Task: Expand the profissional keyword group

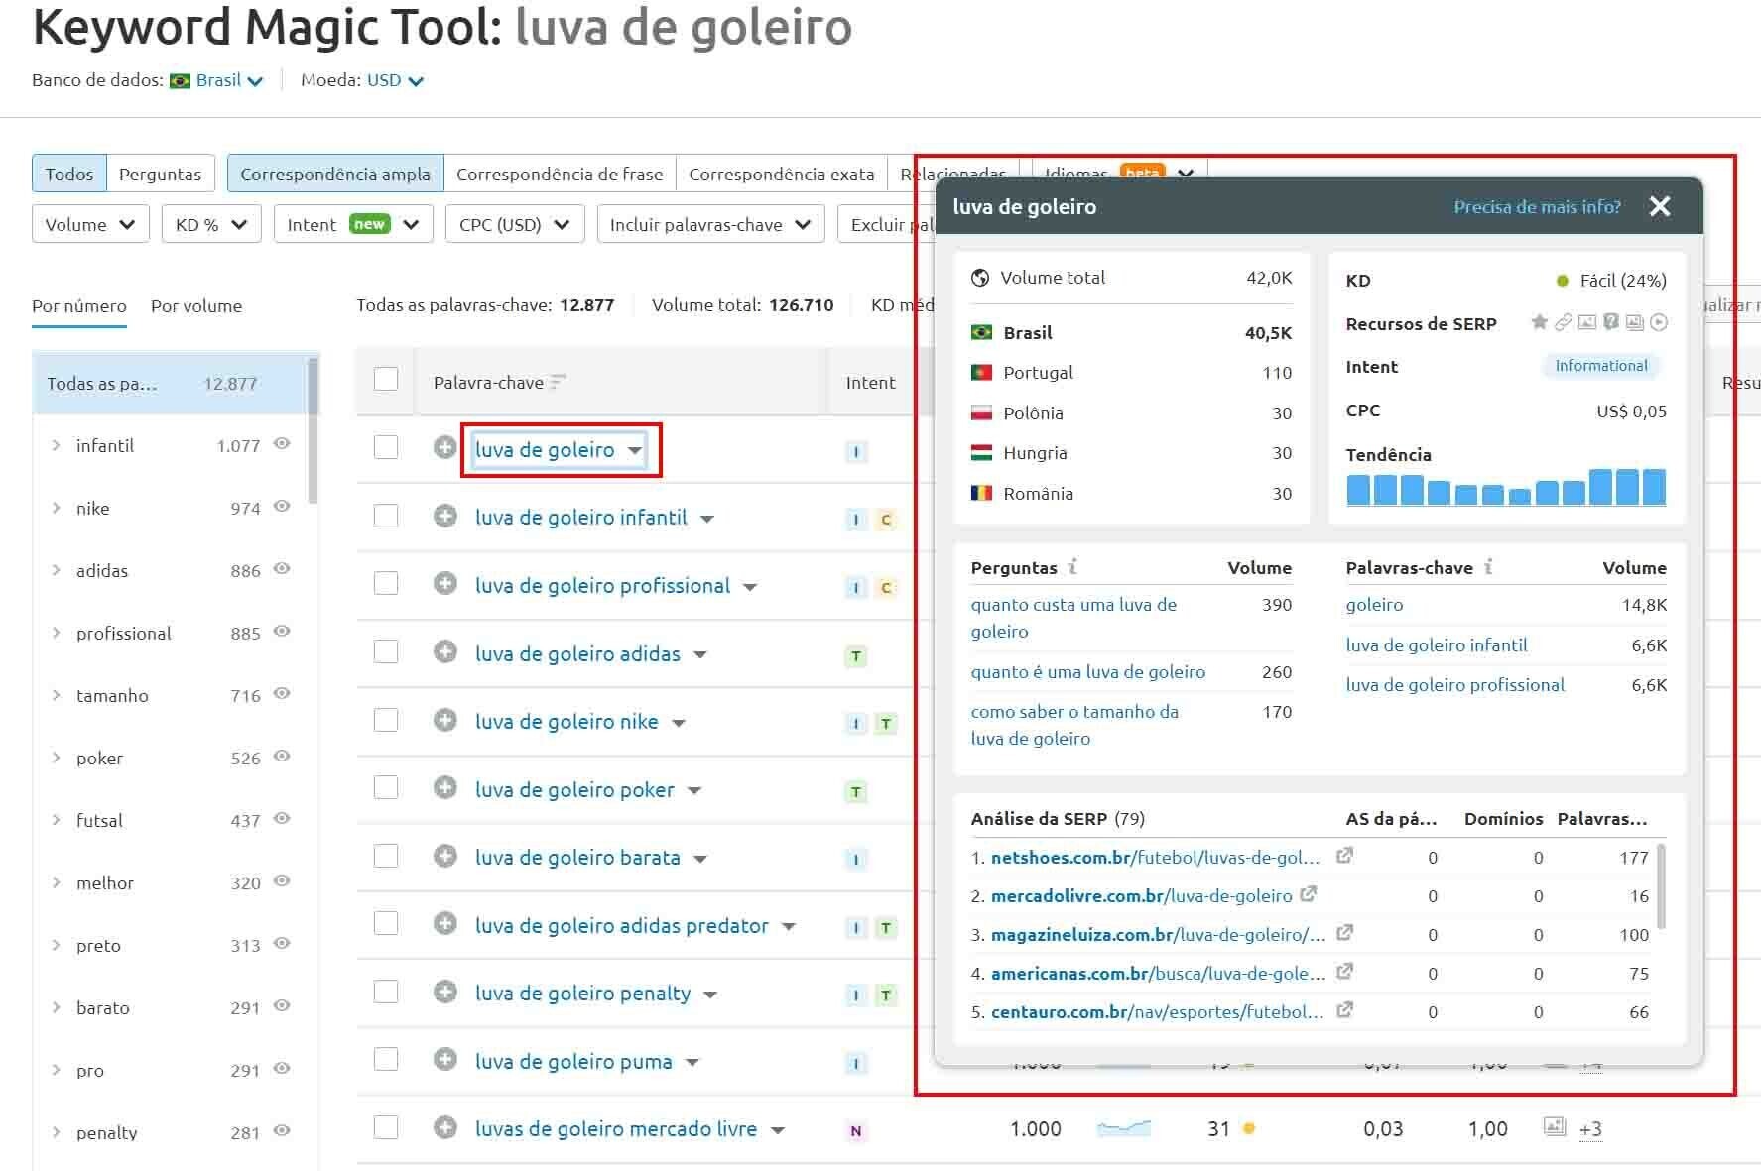Action: coord(56,633)
